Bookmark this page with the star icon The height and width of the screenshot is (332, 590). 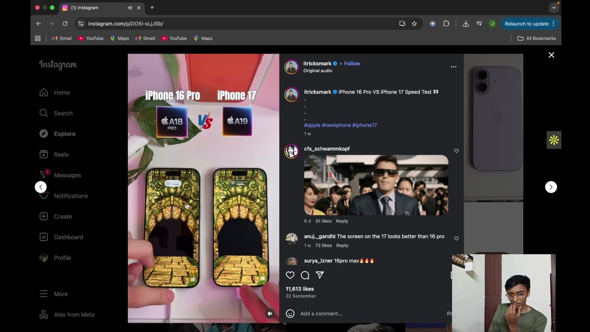click(x=414, y=24)
